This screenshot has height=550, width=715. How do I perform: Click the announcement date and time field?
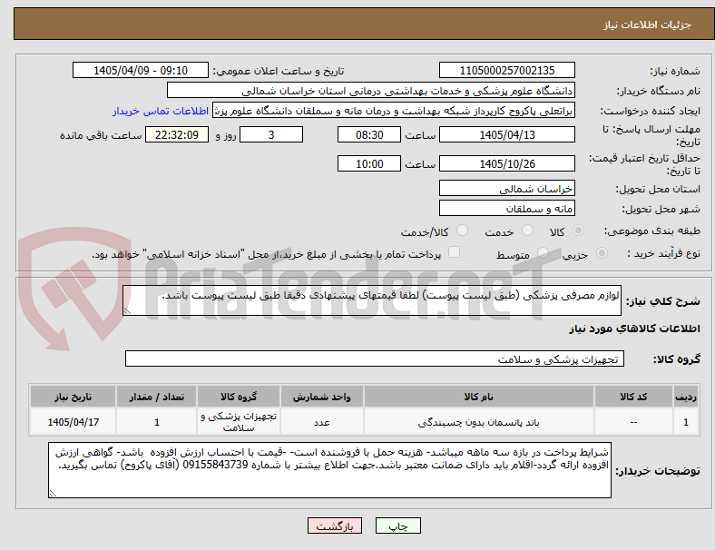[141, 70]
